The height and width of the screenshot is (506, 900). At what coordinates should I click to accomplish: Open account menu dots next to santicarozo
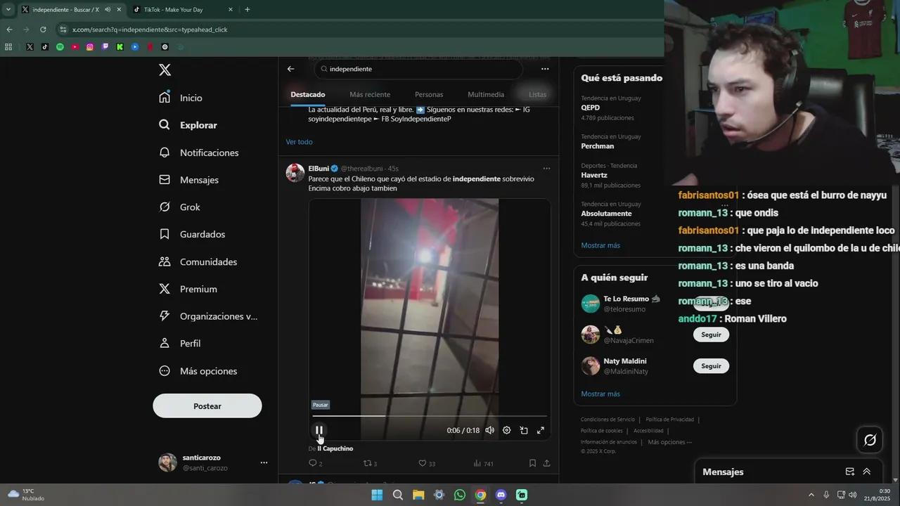pos(264,462)
